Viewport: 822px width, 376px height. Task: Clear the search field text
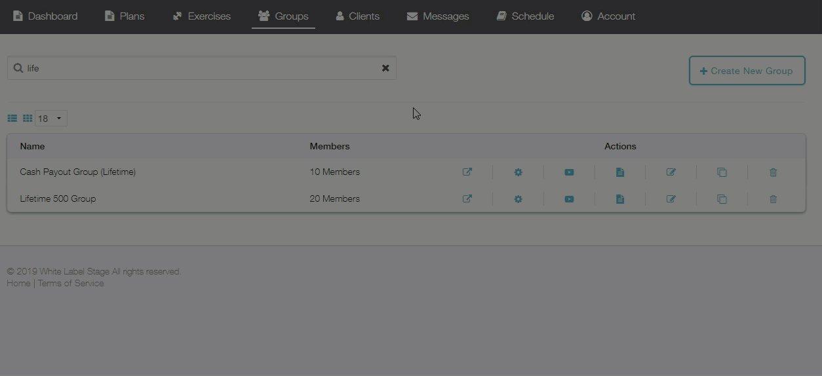(x=385, y=68)
